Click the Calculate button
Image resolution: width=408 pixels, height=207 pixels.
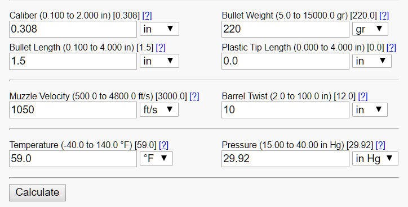click(x=37, y=192)
